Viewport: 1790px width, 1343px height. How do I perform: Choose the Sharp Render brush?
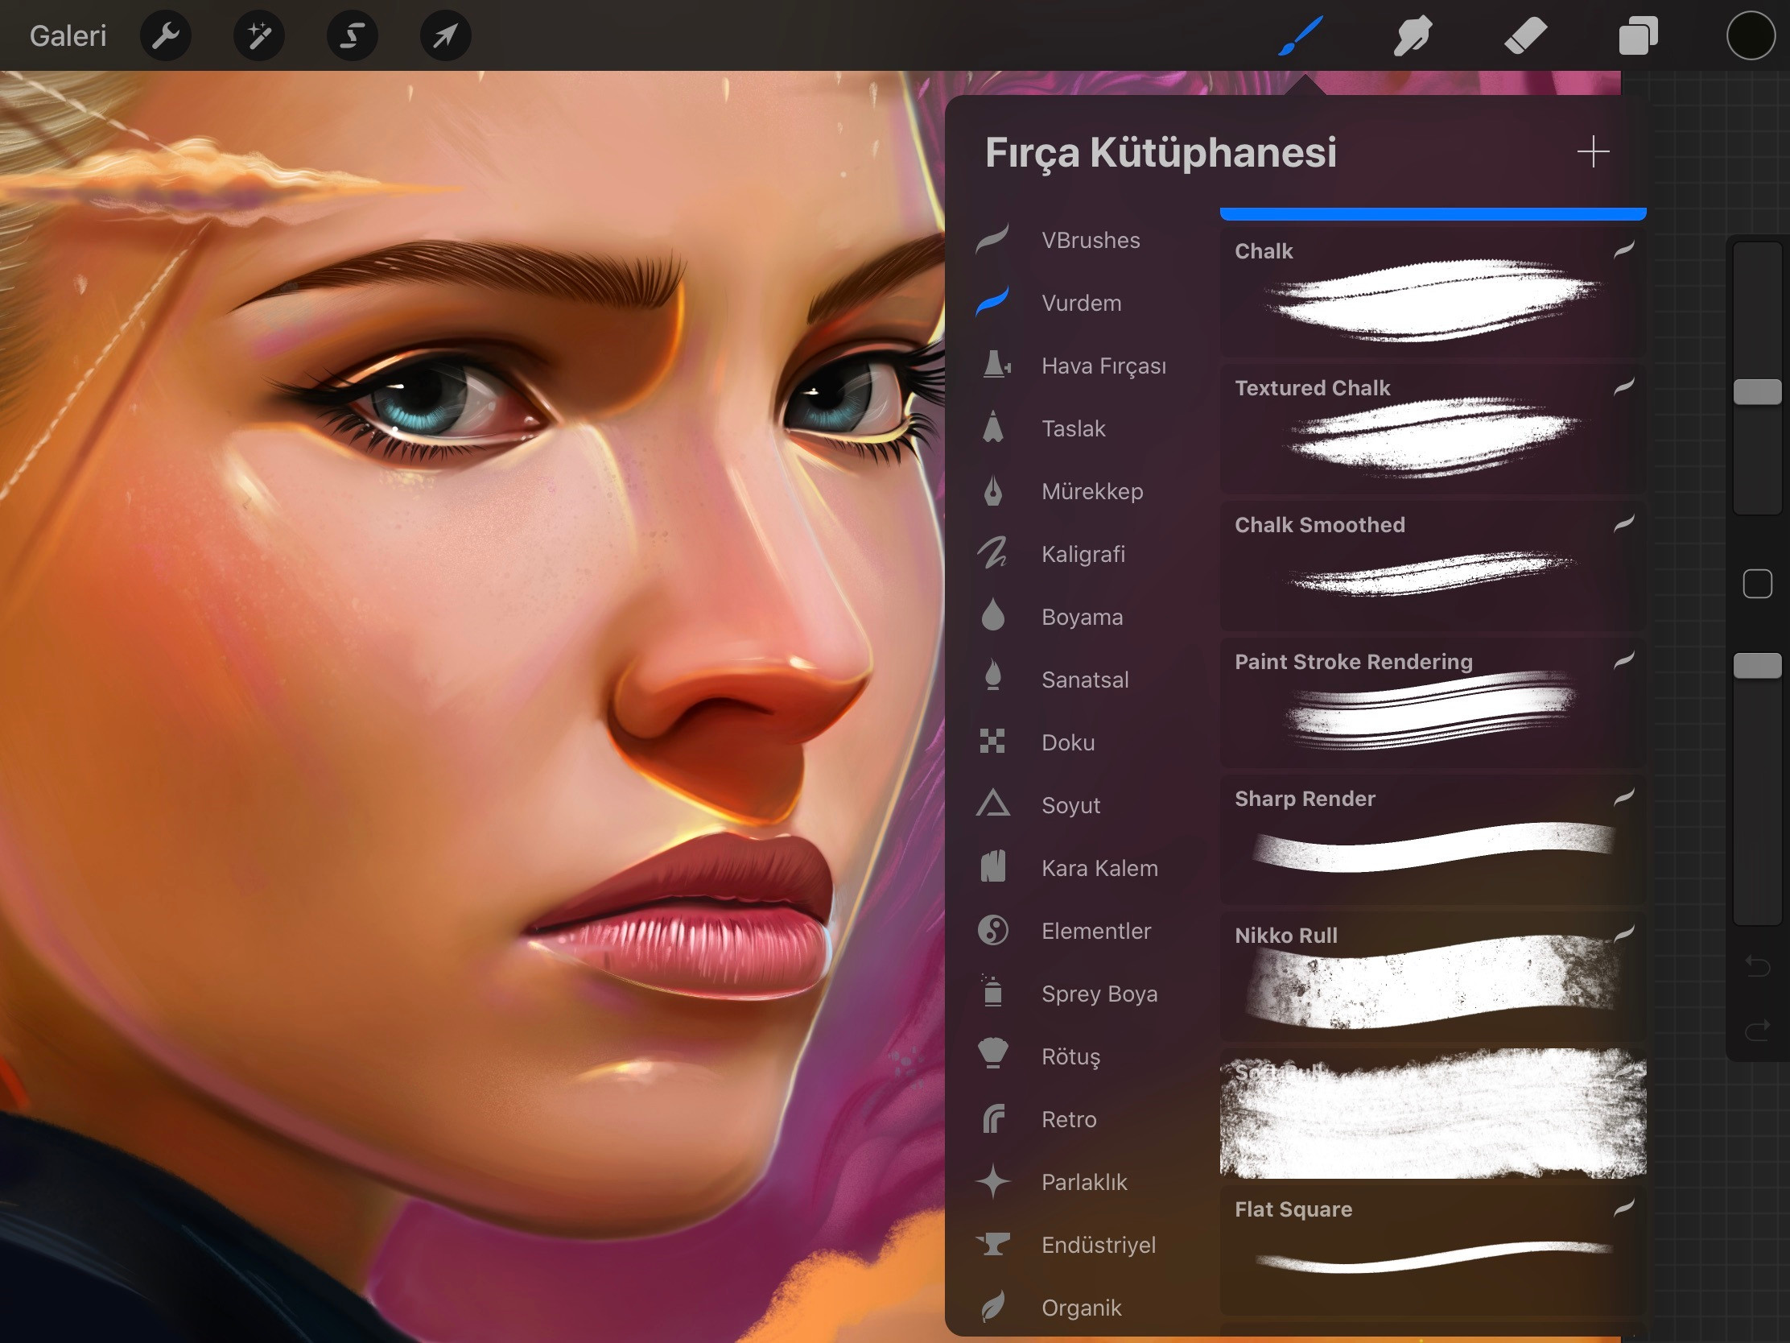tap(1433, 840)
